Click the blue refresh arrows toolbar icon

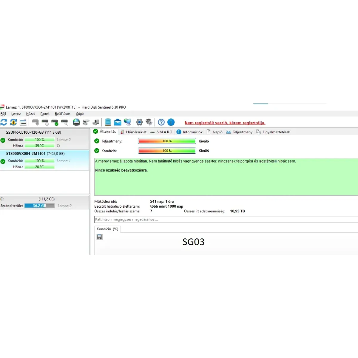(x=4, y=122)
